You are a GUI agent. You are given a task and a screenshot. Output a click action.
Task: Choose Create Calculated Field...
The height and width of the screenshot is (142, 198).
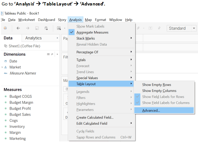click(102, 118)
